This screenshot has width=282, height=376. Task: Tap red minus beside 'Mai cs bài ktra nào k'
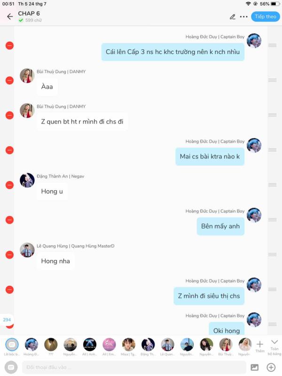tap(9, 150)
